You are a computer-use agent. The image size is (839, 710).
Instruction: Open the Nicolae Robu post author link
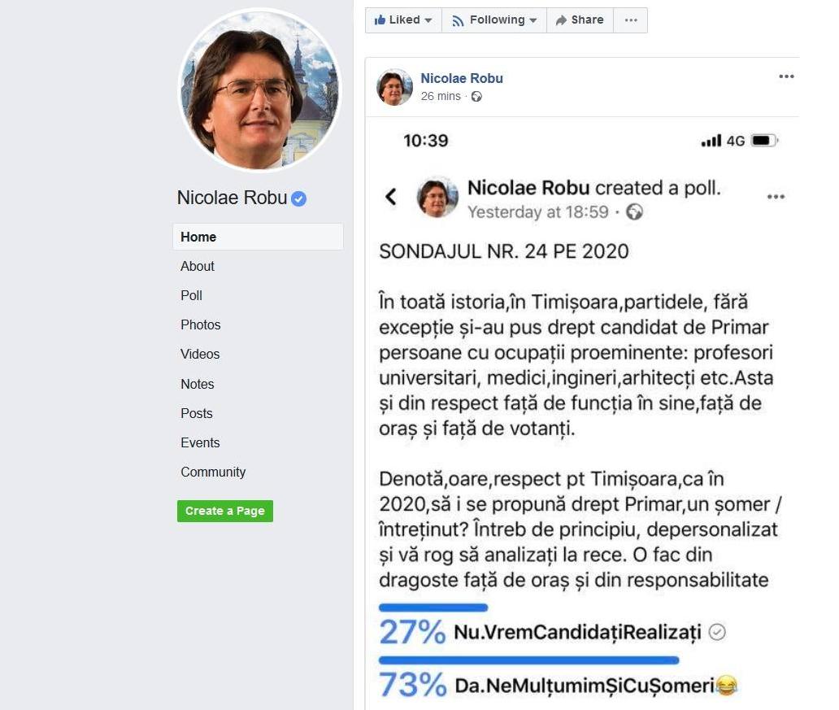click(x=462, y=78)
